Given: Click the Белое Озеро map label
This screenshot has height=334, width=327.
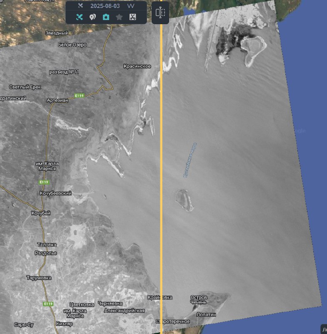Looking at the screenshot, I should click(x=72, y=45).
